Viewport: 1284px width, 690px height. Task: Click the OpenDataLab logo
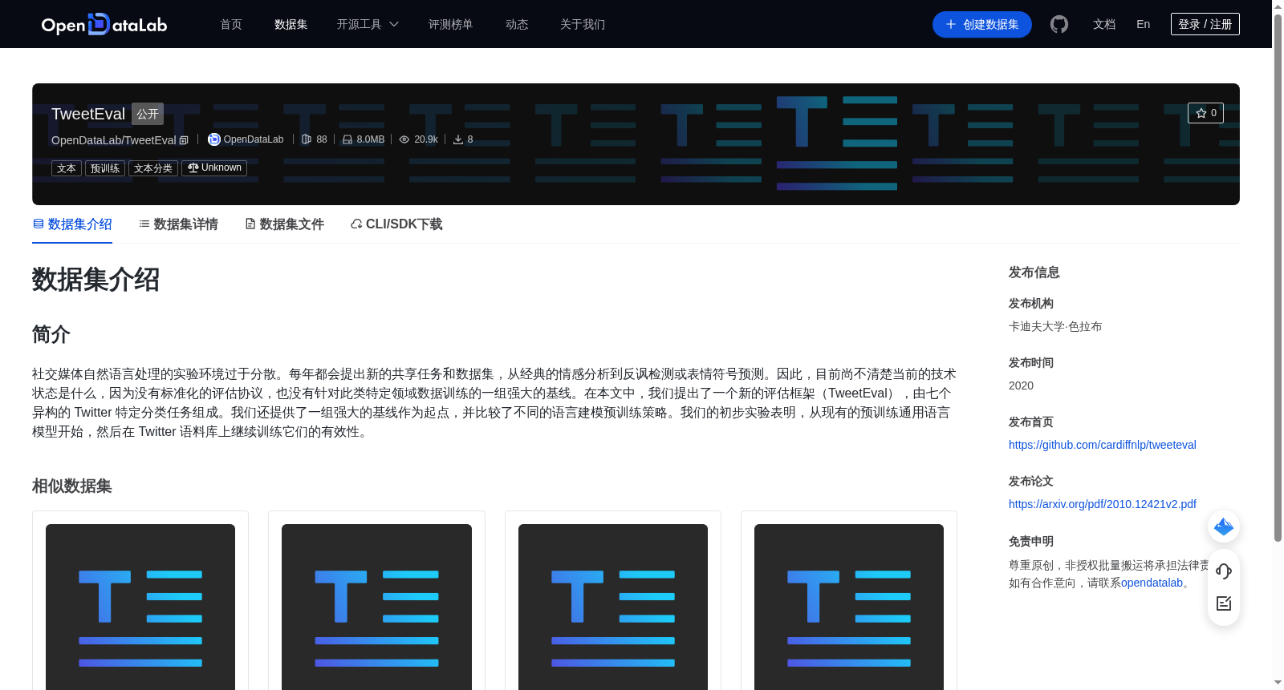coord(104,25)
